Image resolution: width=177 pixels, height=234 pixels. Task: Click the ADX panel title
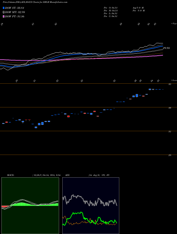point(67,175)
